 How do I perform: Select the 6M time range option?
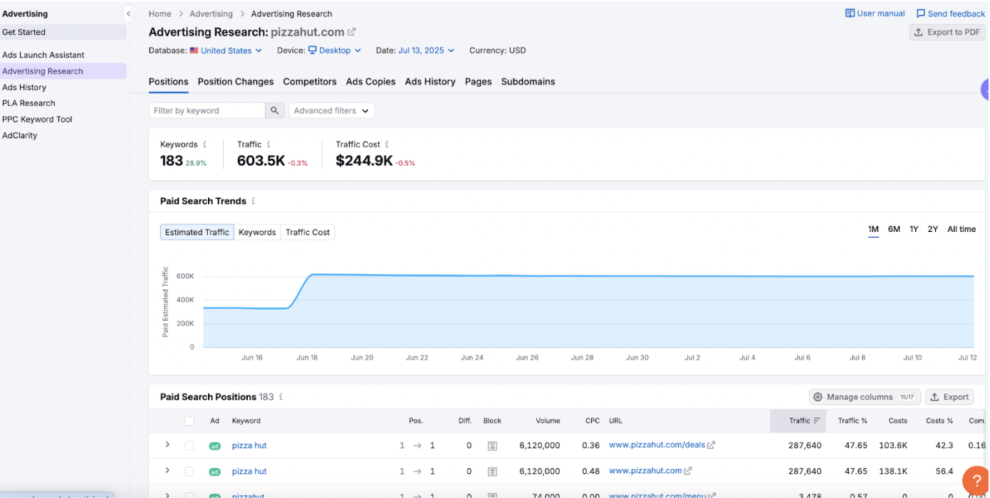(x=894, y=229)
